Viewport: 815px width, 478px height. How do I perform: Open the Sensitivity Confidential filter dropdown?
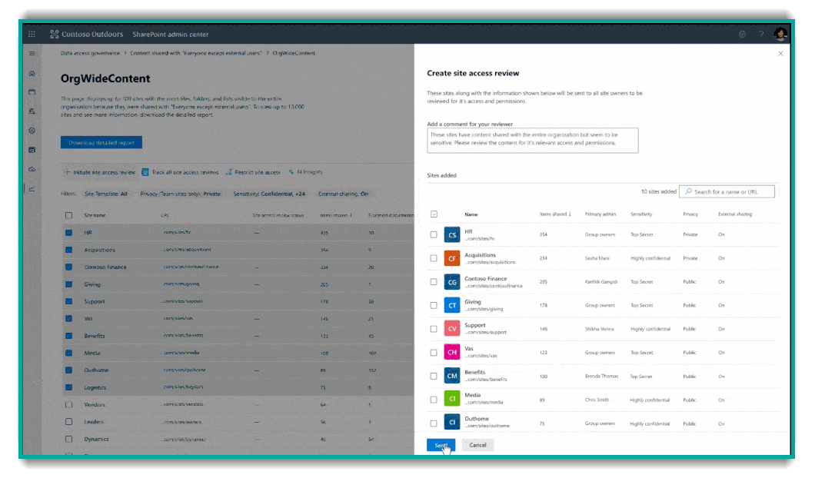[x=268, y=194]
